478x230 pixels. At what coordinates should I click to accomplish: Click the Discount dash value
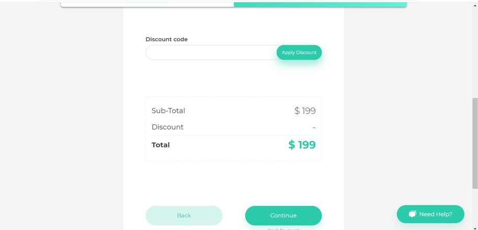point(314,128)
